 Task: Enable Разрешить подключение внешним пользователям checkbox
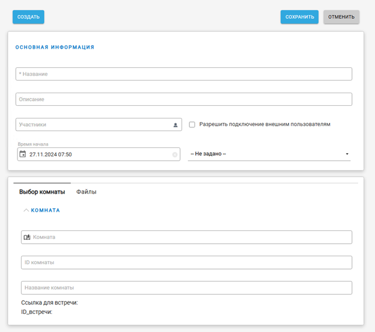(192, 124)
